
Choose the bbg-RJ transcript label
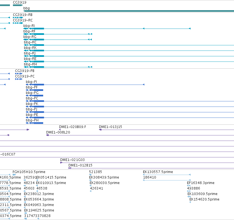click(30, 53)
